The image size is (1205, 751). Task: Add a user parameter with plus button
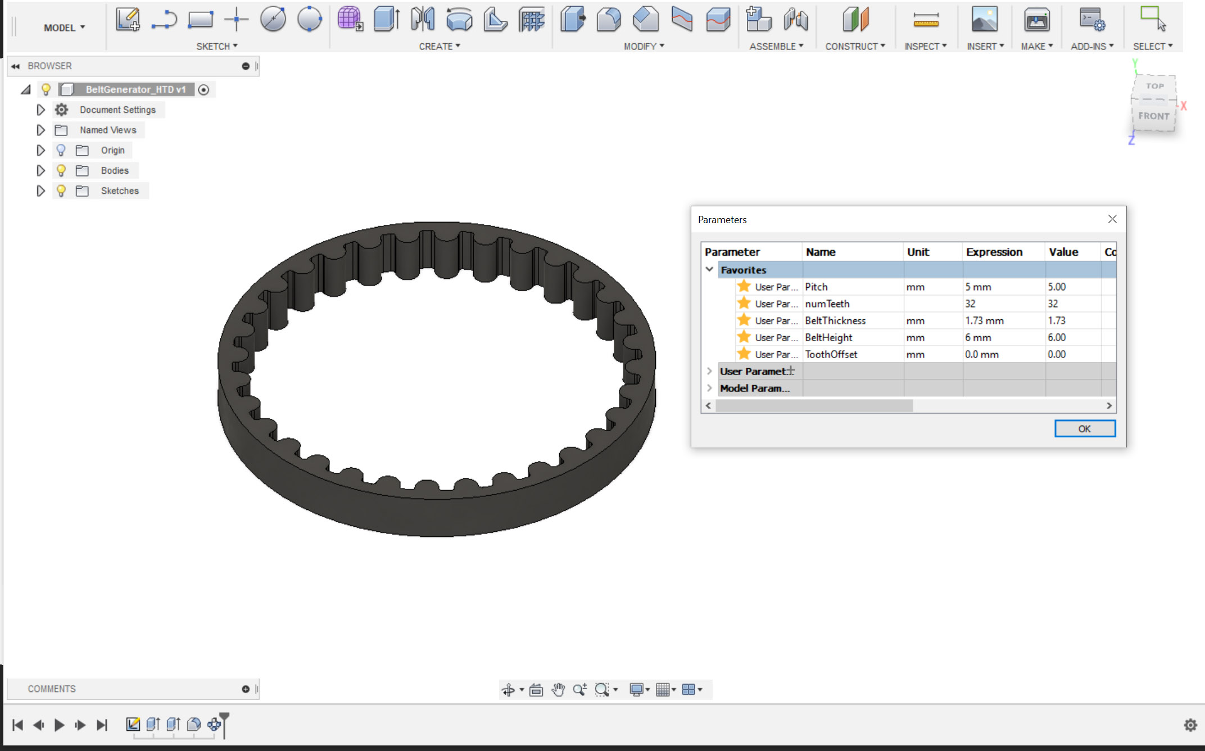(x=790, y=370)
